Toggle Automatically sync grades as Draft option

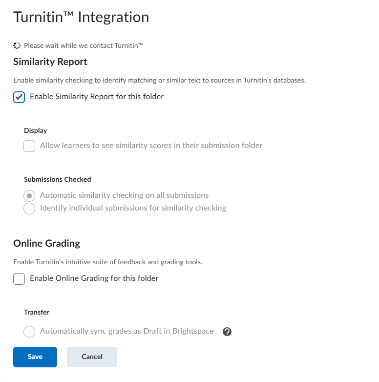point(29,332)
